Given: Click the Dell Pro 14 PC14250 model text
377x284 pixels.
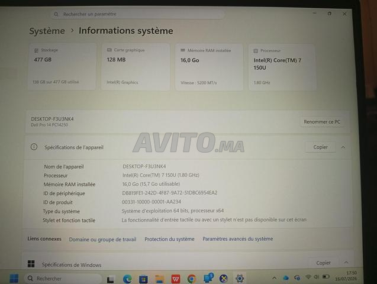Looking at the screenshot, I should 49,125.
